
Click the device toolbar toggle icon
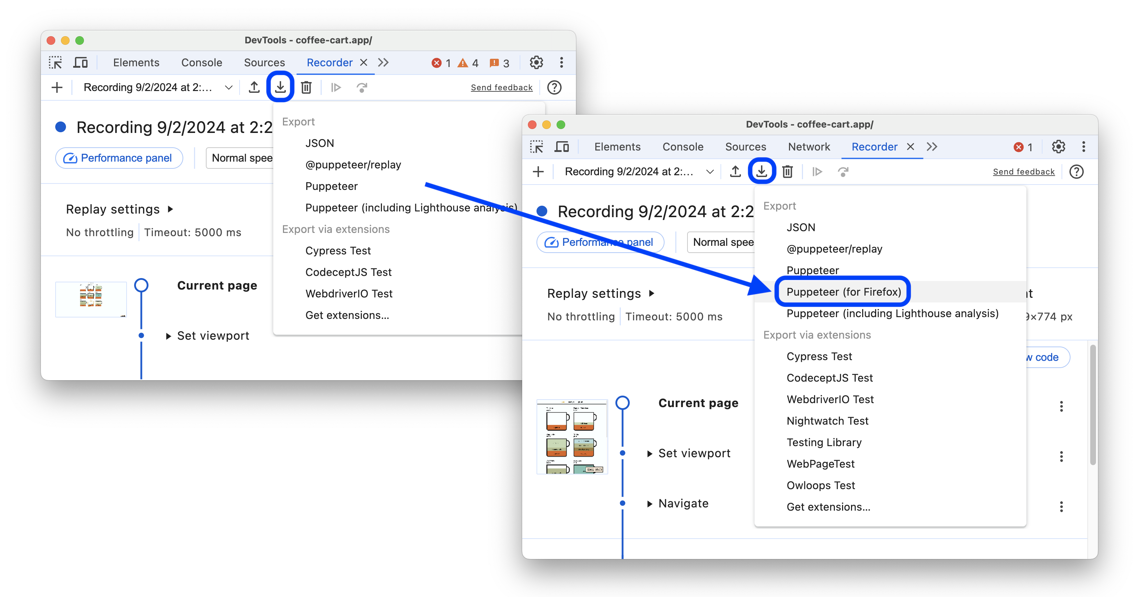tap(81, 62)
